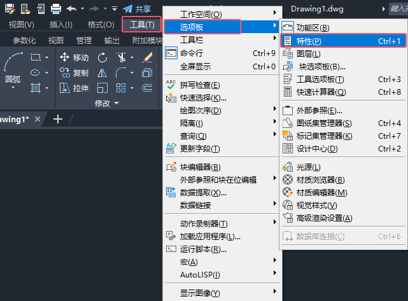Select the Mirror tool icon

click(102, 73)
